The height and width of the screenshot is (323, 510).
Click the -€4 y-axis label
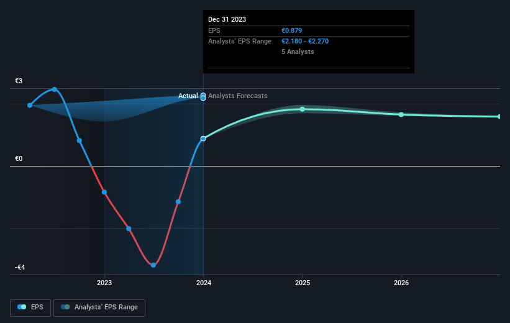[20, 267]
